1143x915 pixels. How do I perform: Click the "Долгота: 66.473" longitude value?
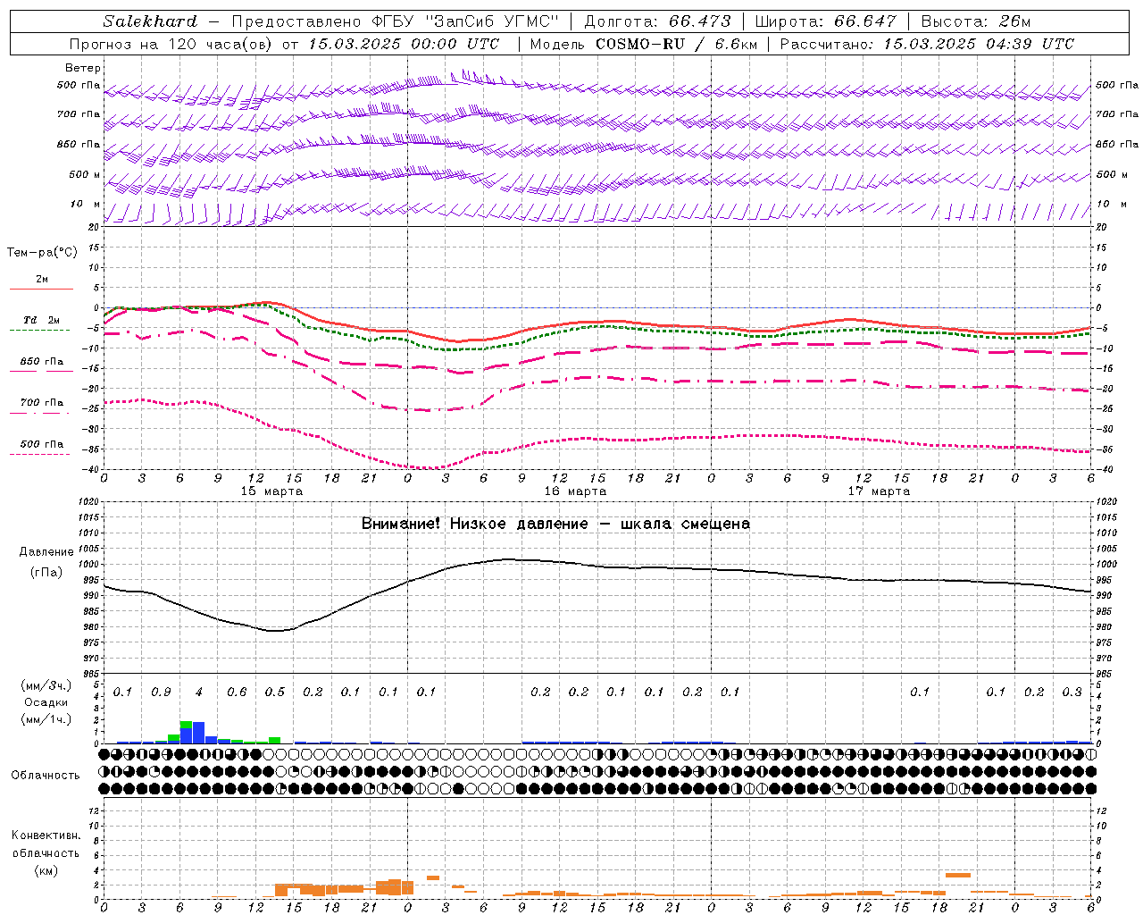click(658, 21)
